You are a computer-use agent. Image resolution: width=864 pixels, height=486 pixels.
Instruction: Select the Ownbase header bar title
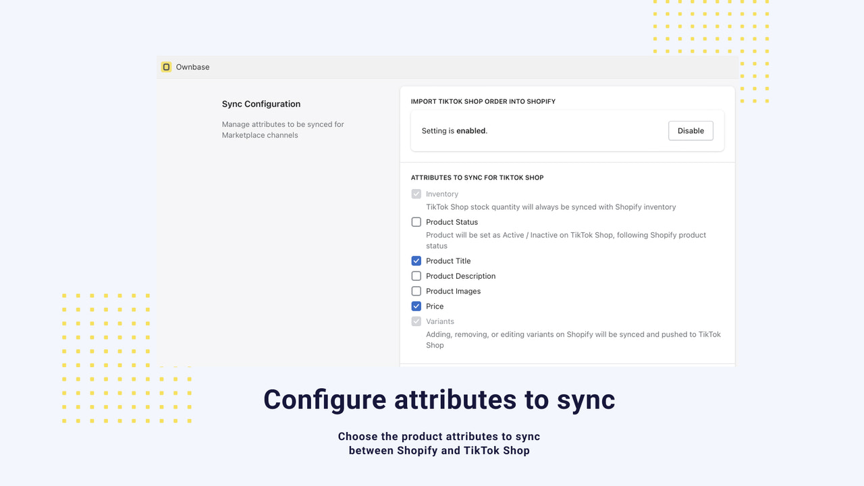192,67
